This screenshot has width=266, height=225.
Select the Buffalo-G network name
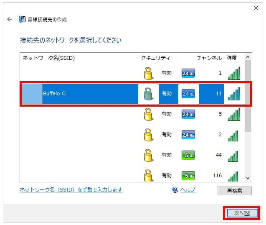coord(54,94)
